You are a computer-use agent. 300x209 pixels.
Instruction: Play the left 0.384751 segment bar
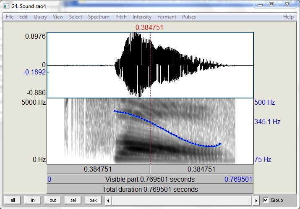(98, 169)
